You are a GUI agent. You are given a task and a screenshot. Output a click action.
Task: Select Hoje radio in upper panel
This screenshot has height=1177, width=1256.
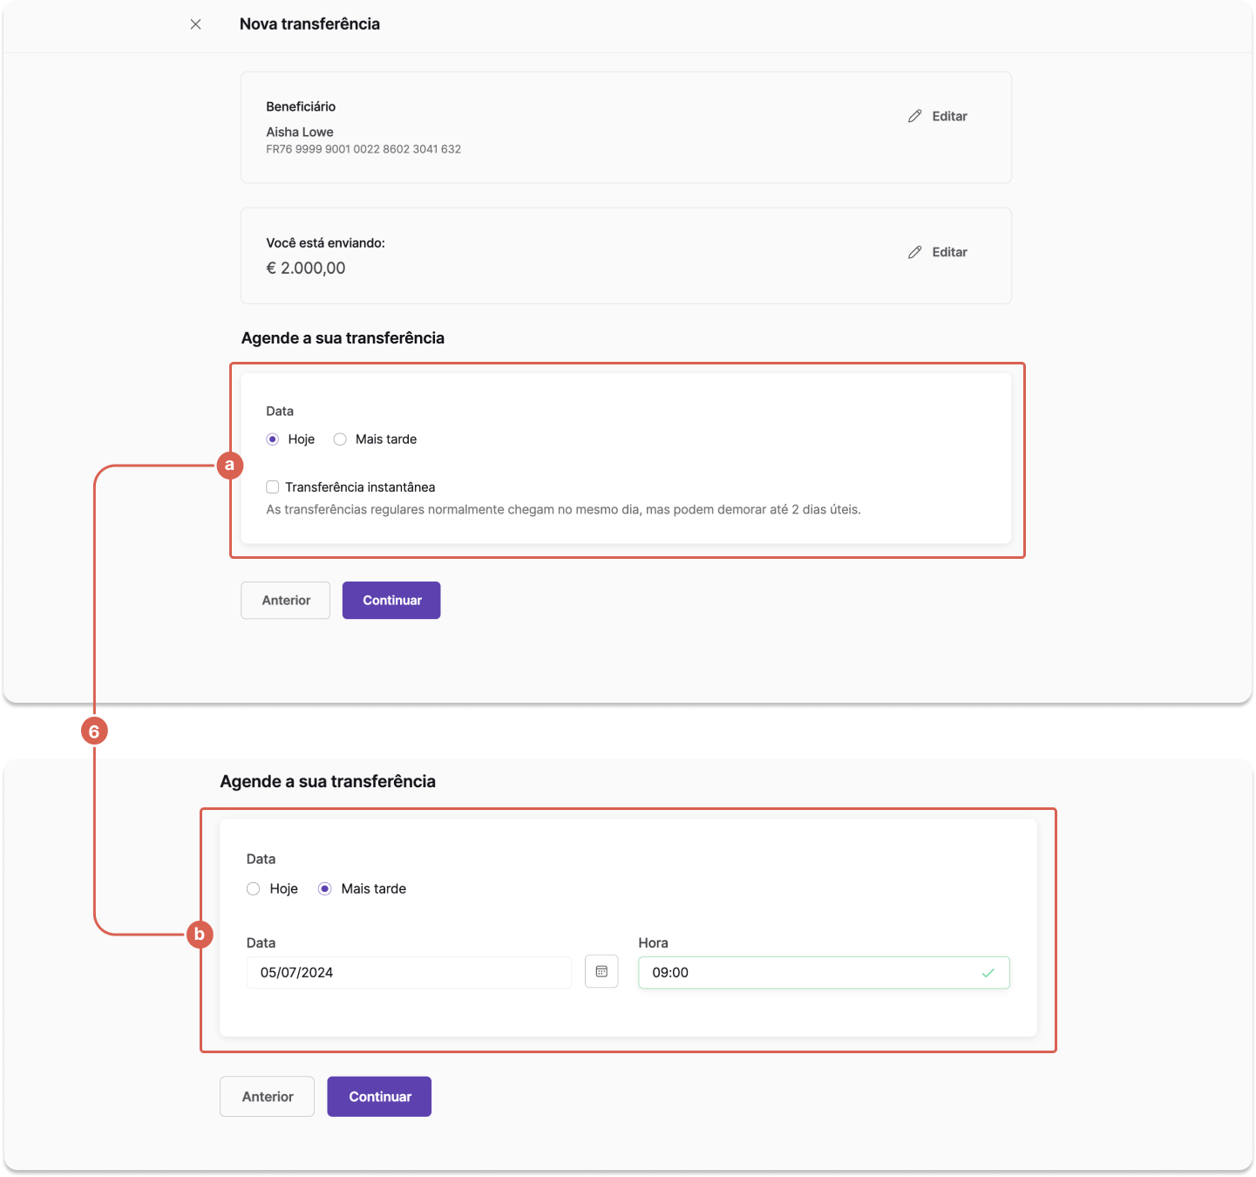tap(273, 439)
